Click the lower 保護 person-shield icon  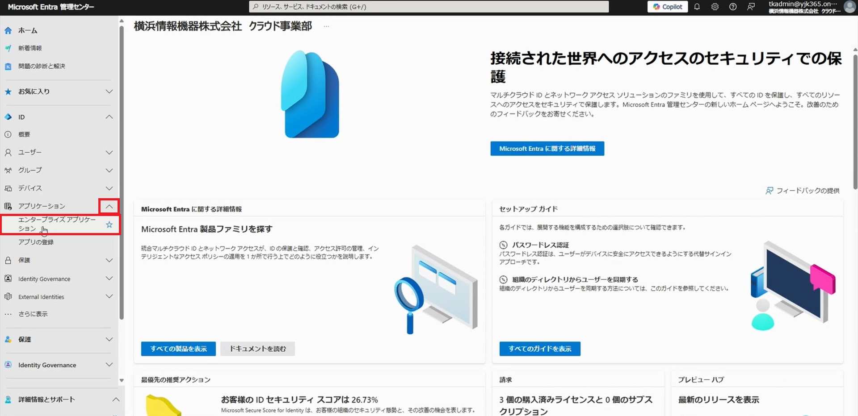click(x=8, y=339)
